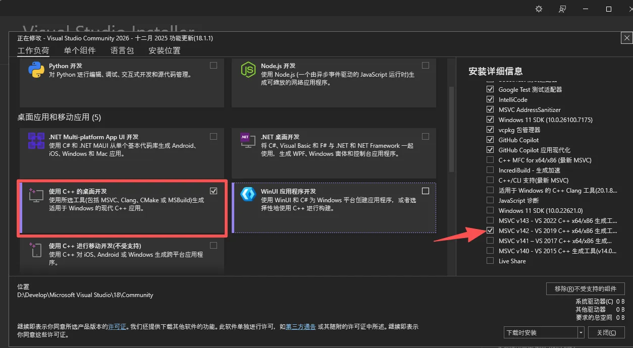This screenshot has width=633, height=348.
Task: Click the 安装详细信息 panel heading
Action: tap(496, 71)
